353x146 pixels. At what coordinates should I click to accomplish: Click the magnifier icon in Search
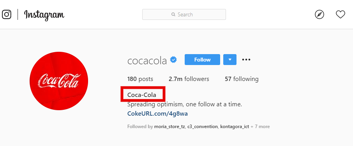pos(173,14)
